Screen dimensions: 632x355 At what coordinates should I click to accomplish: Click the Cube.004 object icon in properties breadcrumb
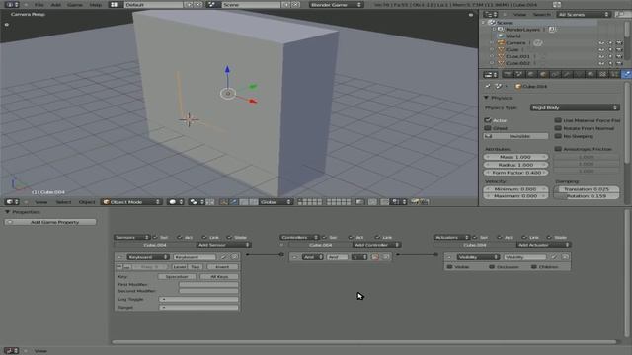tap(518, 86)
